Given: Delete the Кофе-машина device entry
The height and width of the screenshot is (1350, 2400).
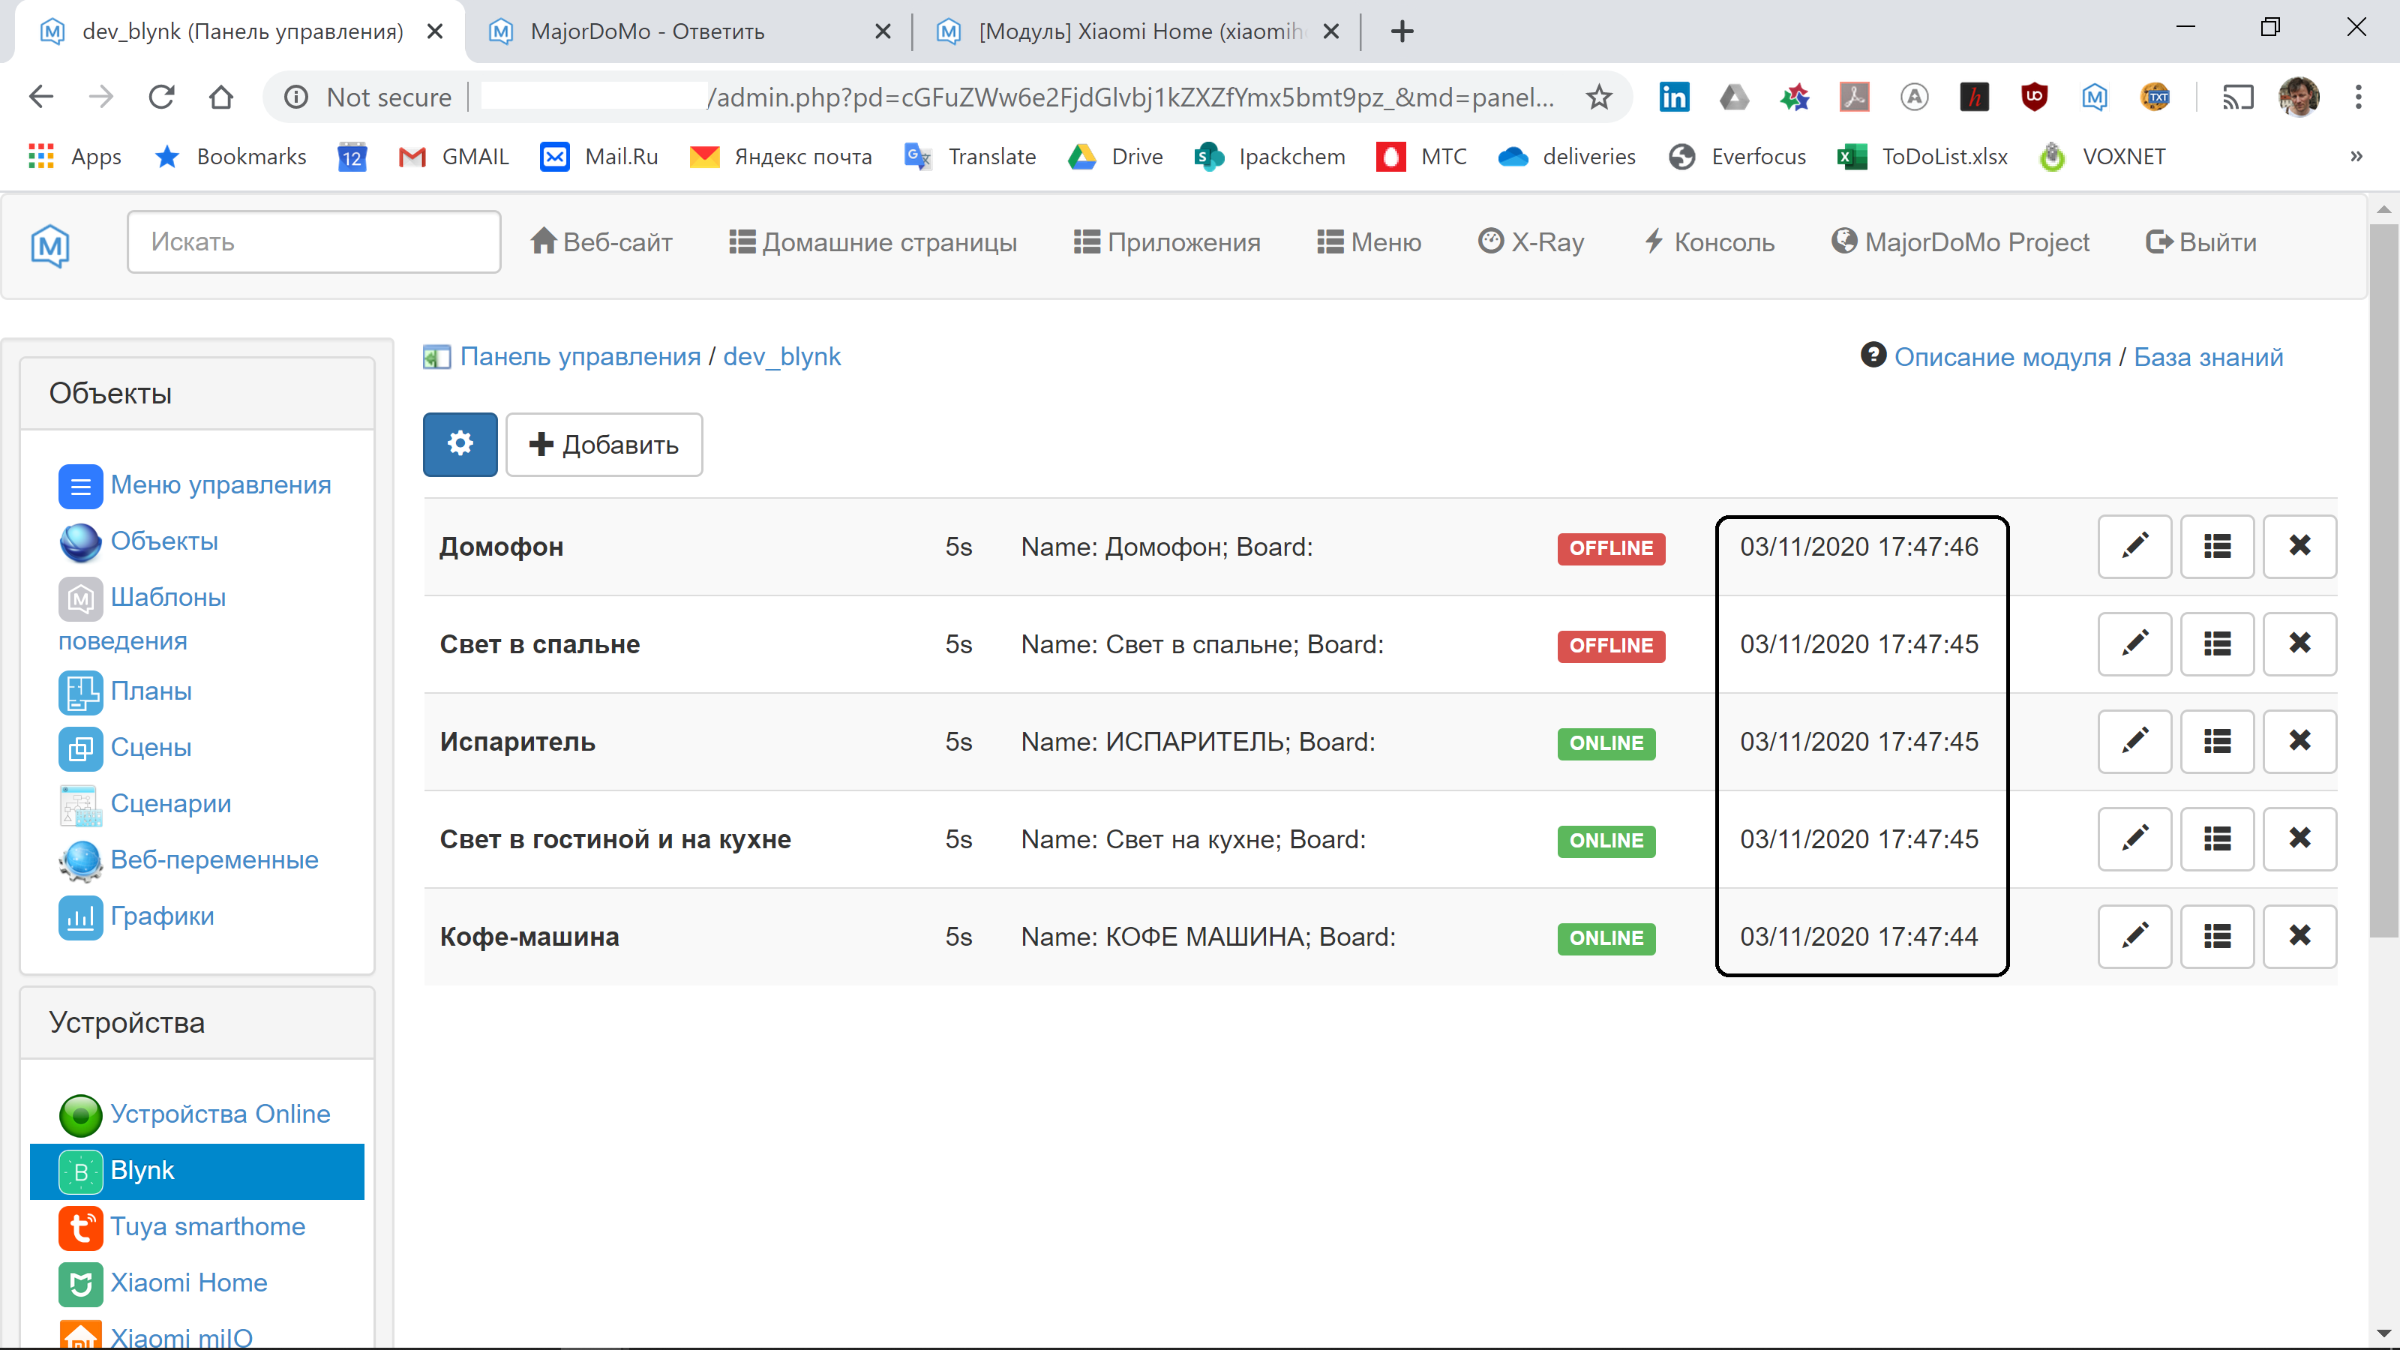Looking at the screenshot, I should click(x=2299, y=936).
